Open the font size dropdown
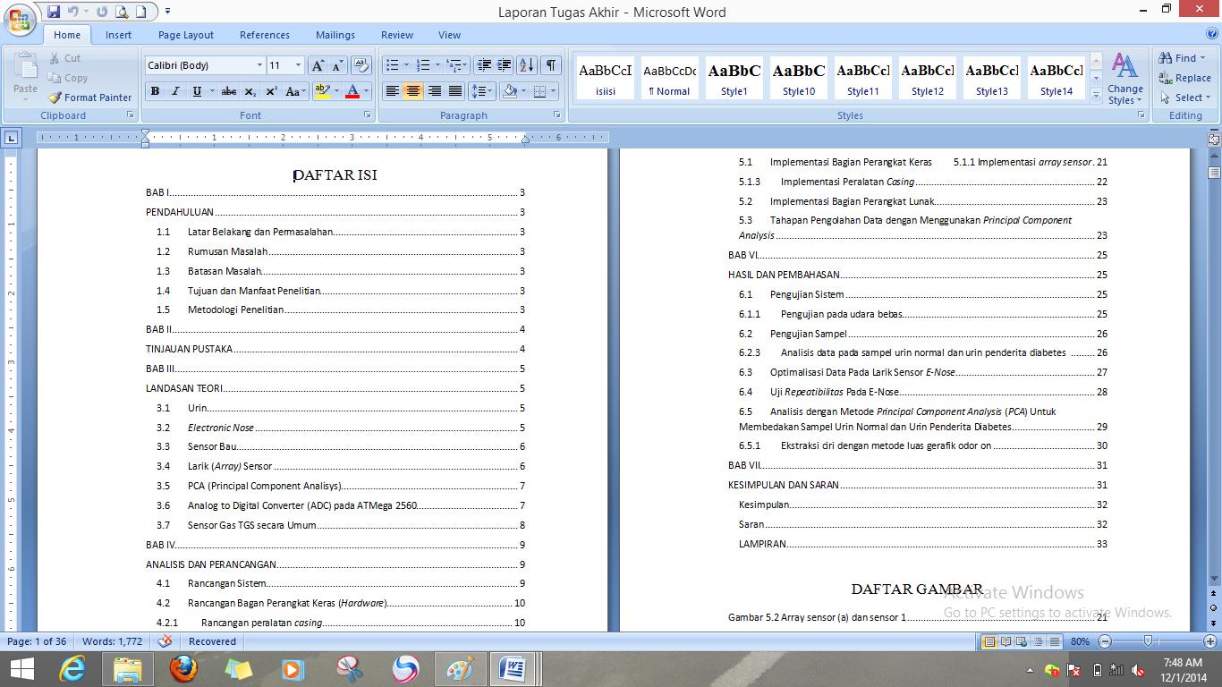 click(298, 65)
